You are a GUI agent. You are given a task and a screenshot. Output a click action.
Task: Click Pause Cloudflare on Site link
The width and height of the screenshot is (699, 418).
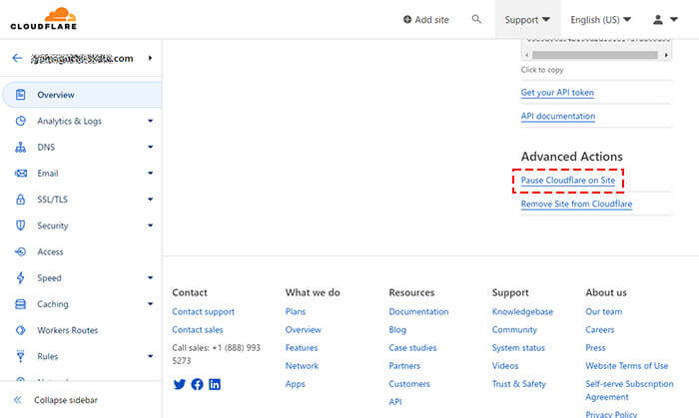tap(568, 181)
